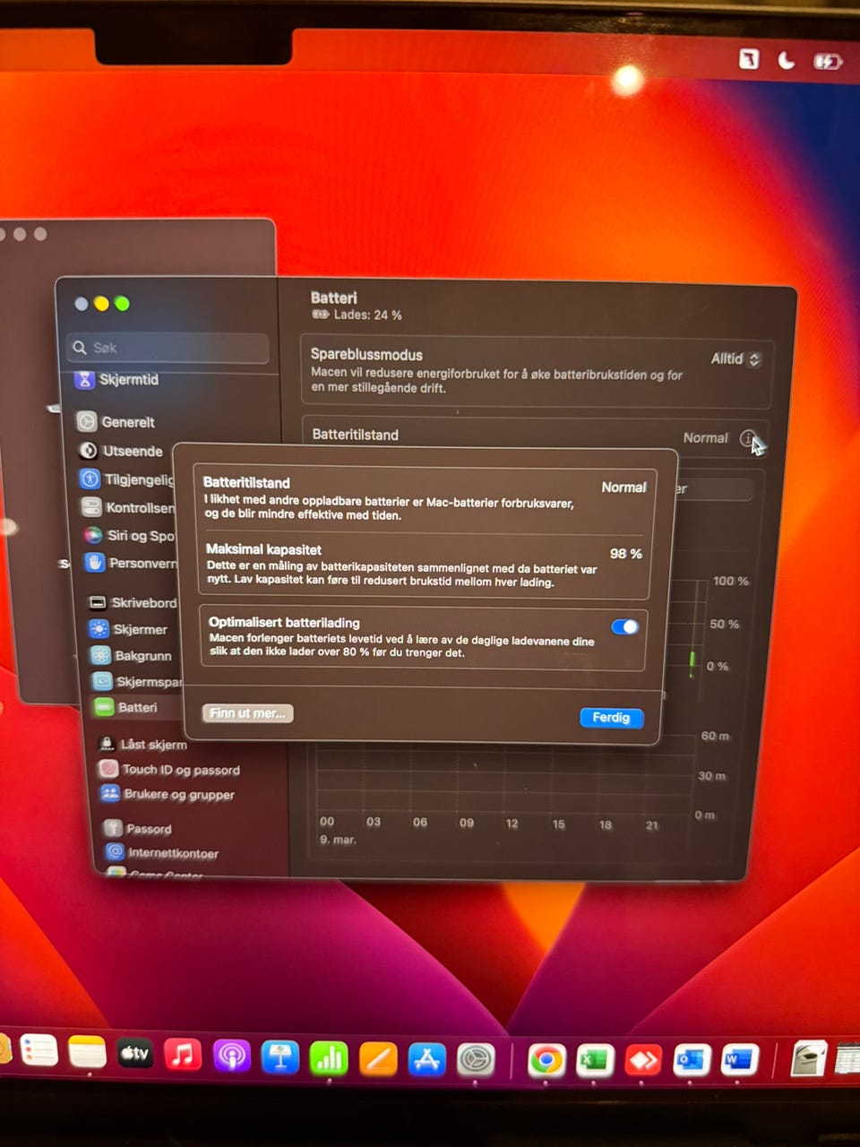The width and height of the screenshot is (860, 1147).
Task: Select Internettkontoer in the sidebar
Action: click(x=162, y=852)
